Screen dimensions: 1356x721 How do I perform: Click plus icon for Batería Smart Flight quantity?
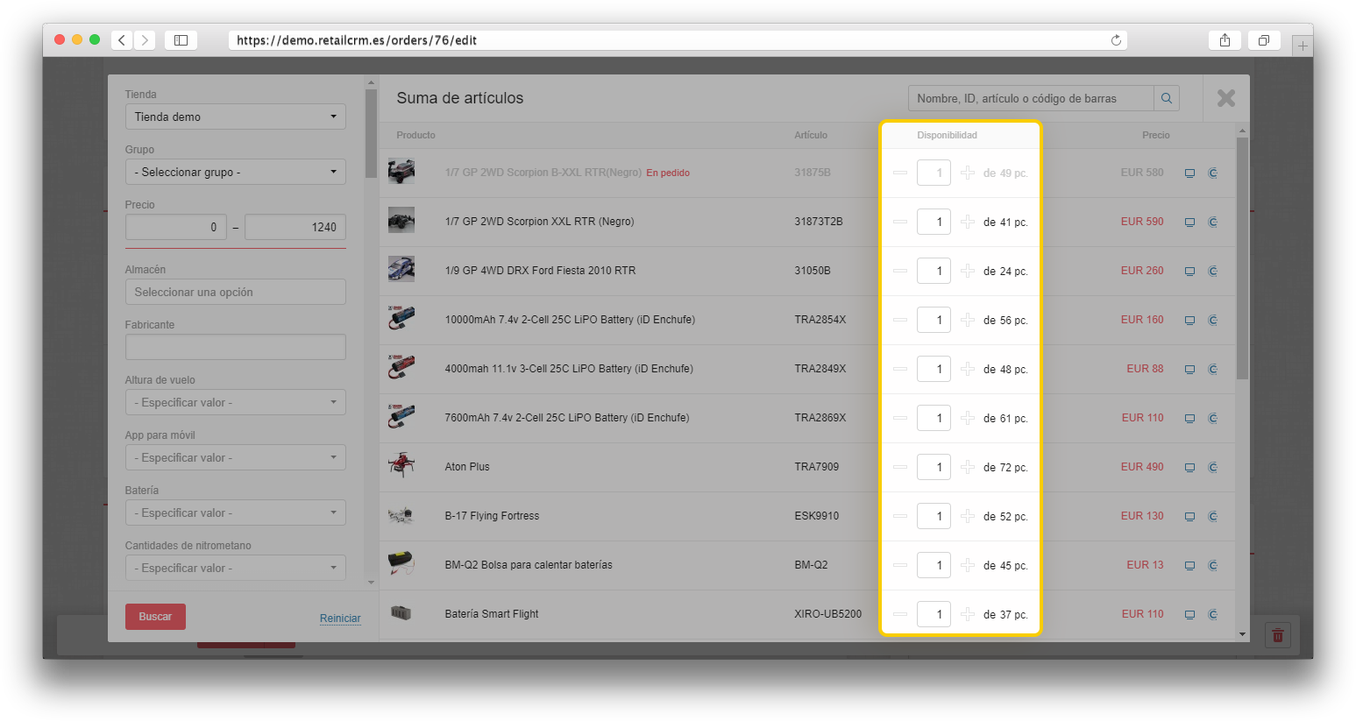pos(968,614)
